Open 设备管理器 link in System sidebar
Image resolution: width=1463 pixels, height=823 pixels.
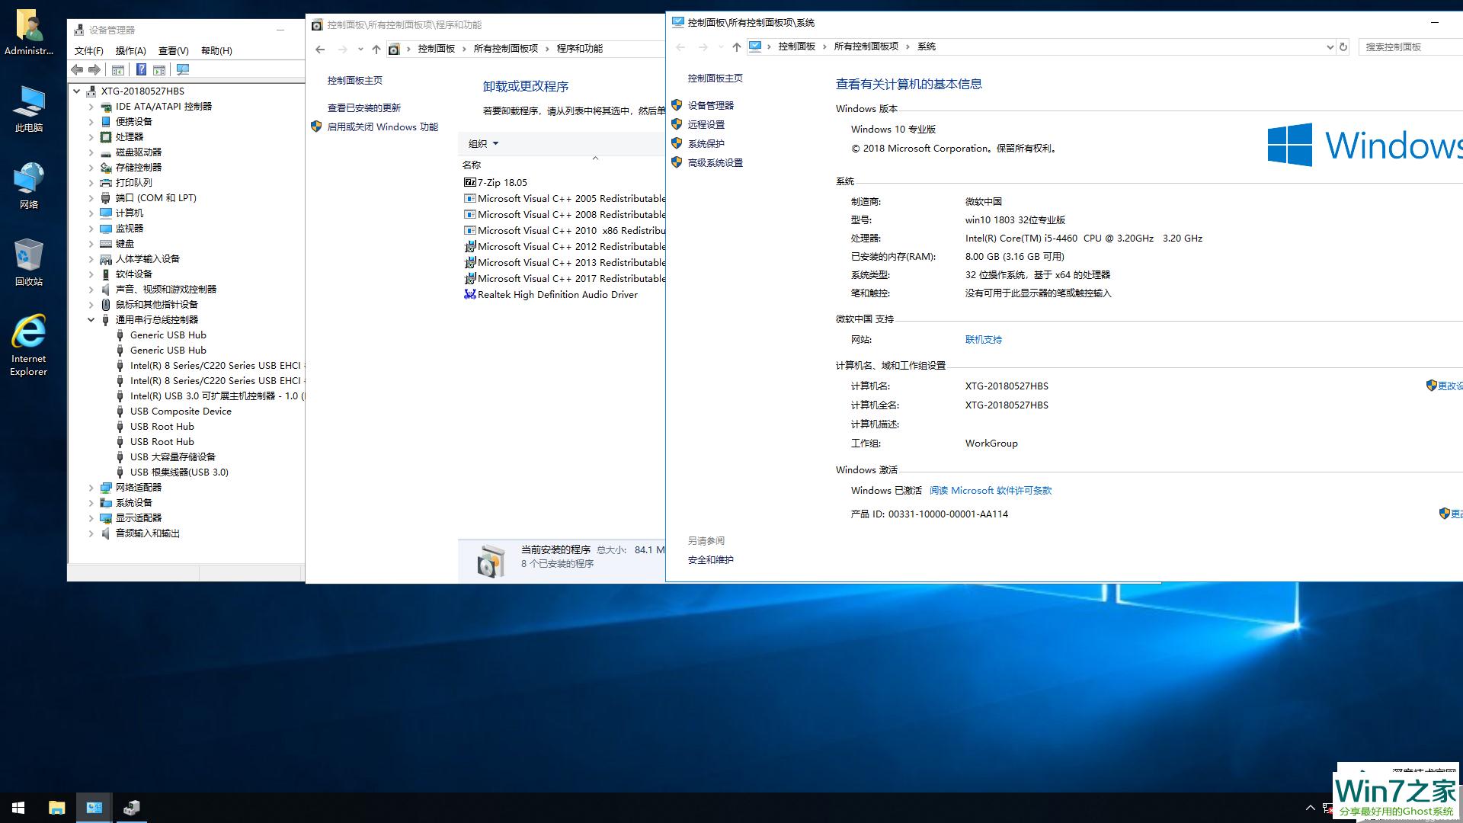(x=711, y=105)
